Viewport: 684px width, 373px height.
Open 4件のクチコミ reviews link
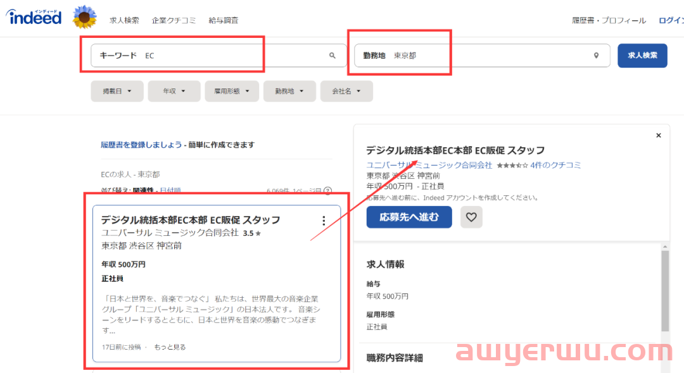click(x=555, y=165)
